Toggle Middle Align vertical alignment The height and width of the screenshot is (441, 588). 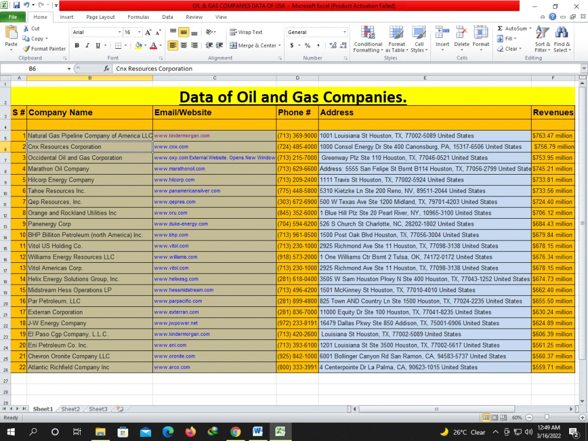pyautogui.click(x=183, y=32)
